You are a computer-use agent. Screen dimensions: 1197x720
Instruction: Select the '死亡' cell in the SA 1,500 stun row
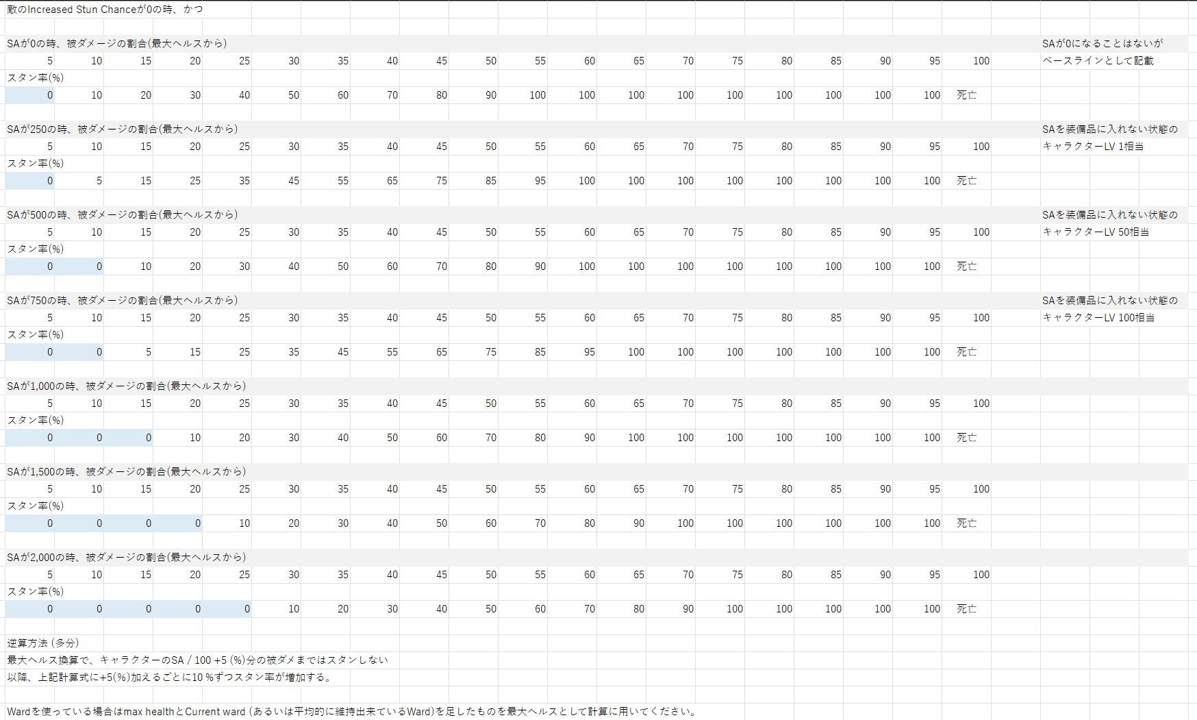pos(967,523)
